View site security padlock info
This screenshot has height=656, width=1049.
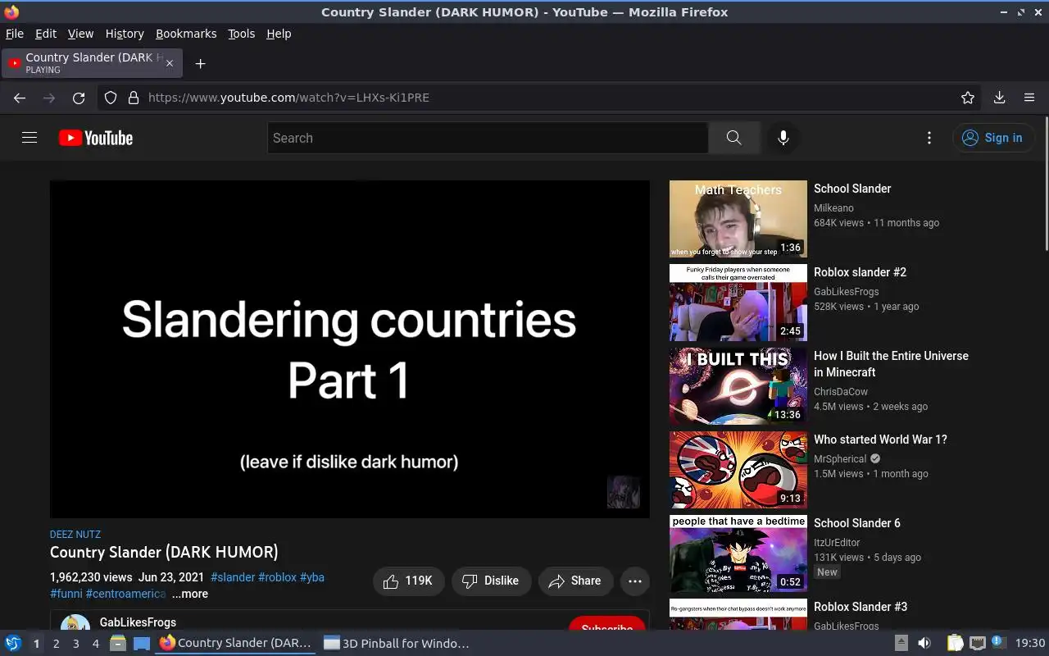coord(134,98)
